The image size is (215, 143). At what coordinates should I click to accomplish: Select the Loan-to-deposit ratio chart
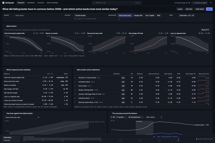point(190,43)
